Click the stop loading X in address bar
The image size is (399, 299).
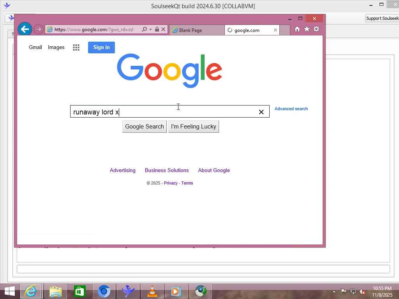click(163, 29)
